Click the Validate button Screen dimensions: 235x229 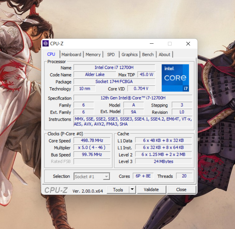click(151, 190)
